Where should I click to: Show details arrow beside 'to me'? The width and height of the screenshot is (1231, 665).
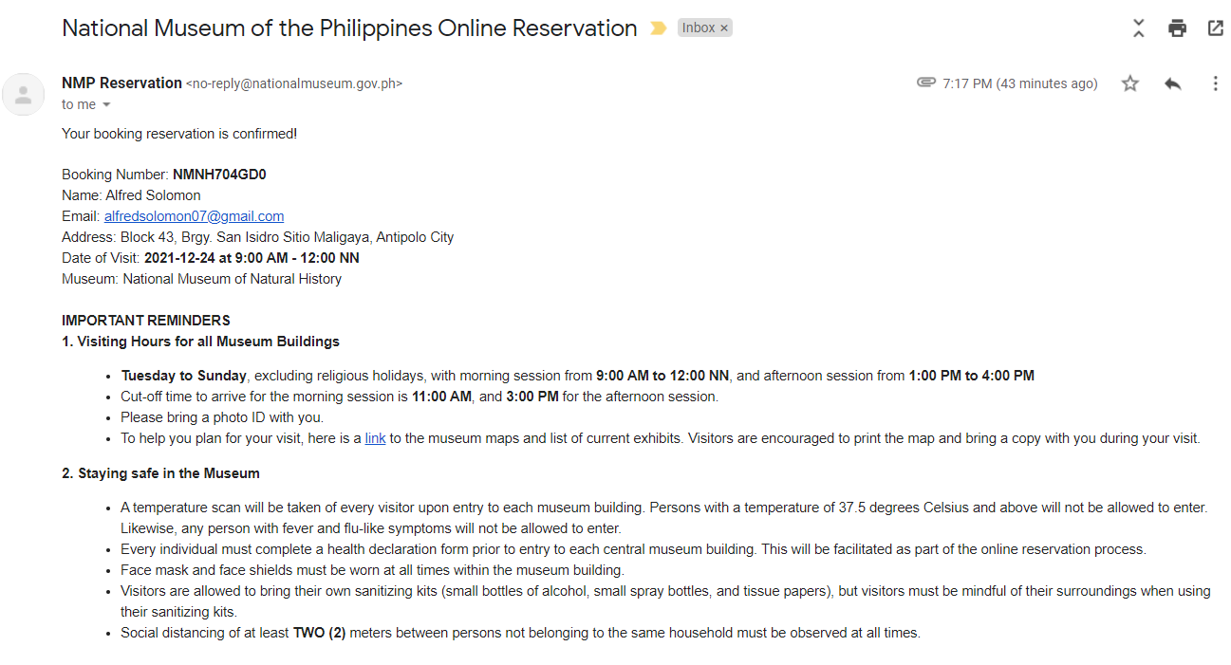[106, 104]
